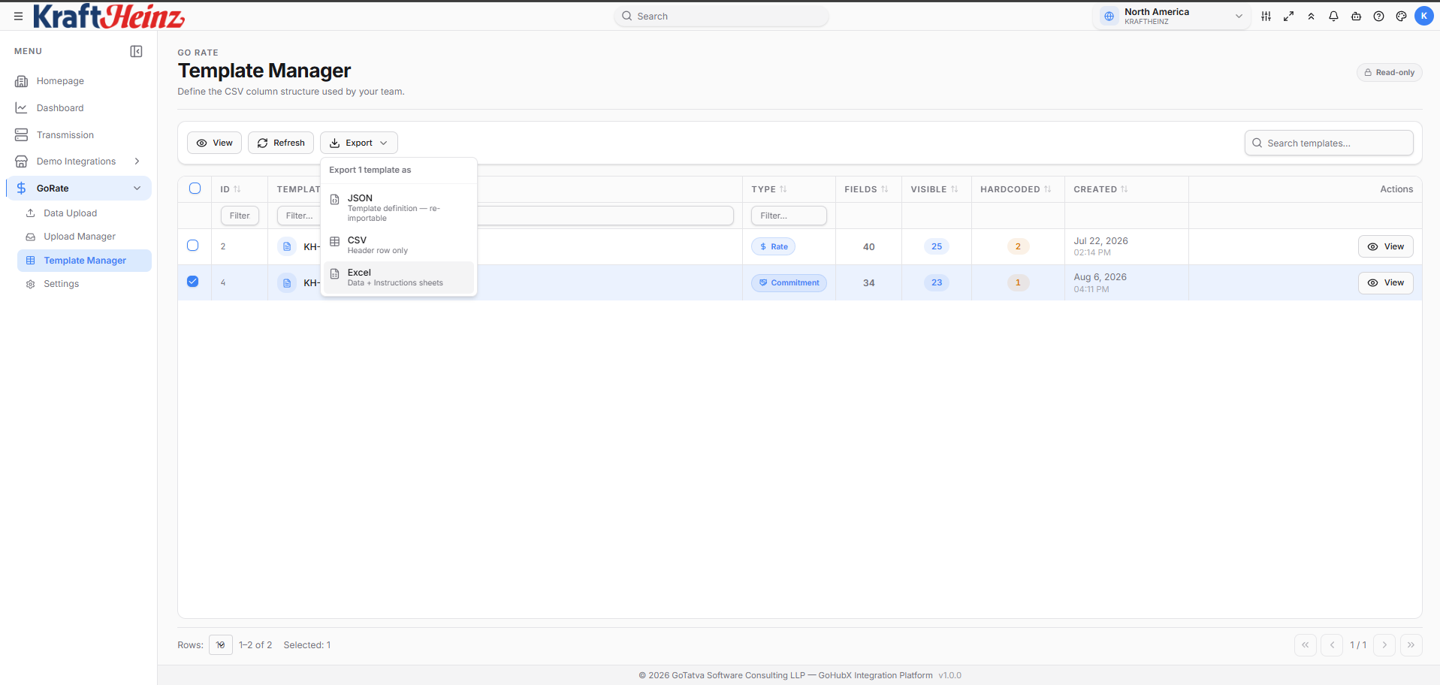Click the Settings gear icon in sidebar

pos(31,284)
